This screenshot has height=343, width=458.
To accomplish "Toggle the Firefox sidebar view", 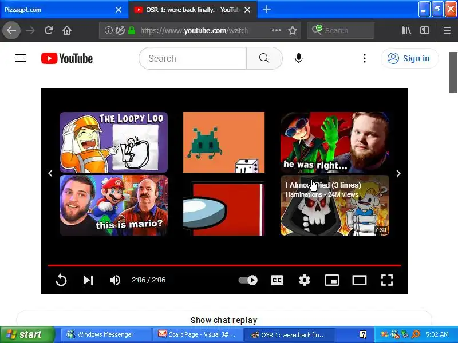I will tap(425, 30).
